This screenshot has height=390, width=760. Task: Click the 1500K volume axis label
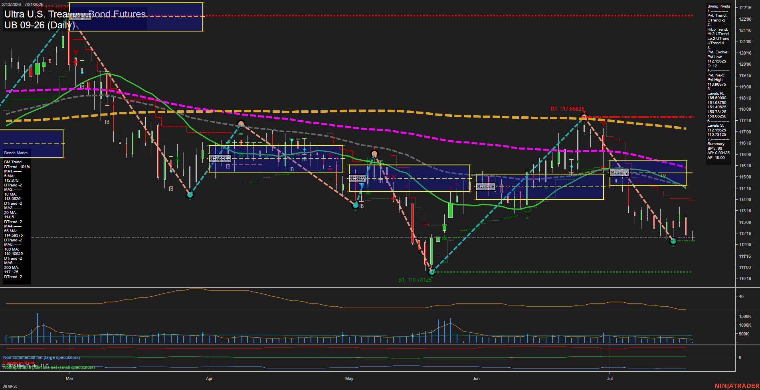pyautogui.click(x=745, y=316)
